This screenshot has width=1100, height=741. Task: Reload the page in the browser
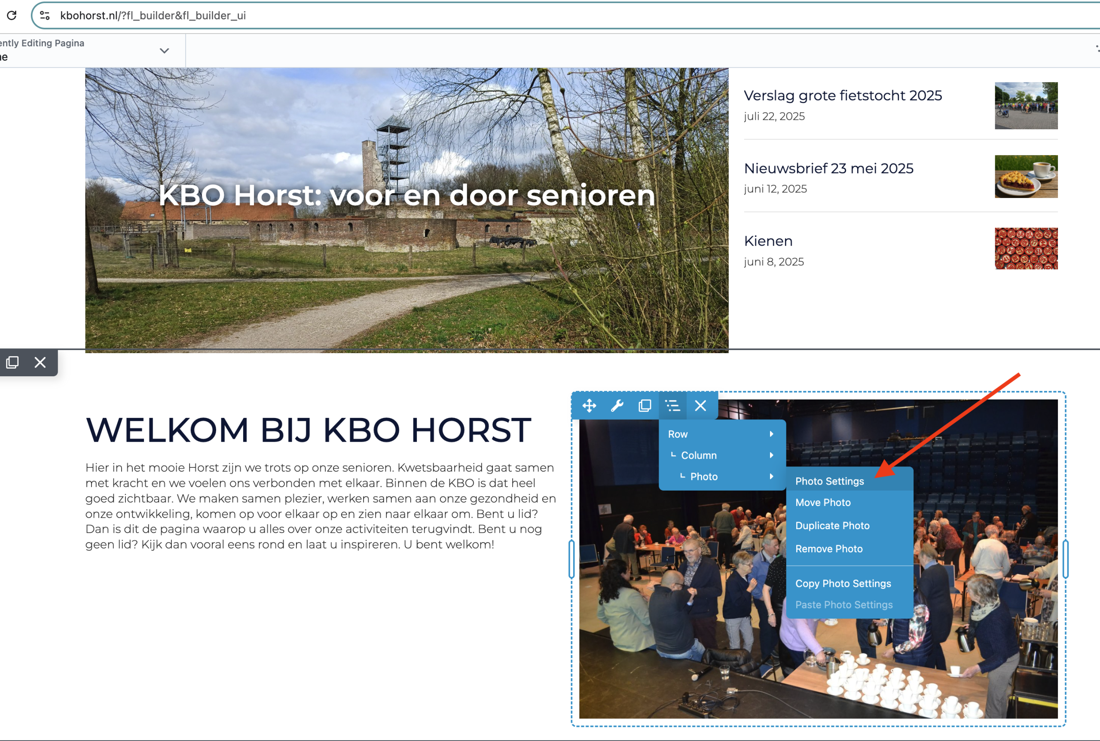tap(12, 15)
